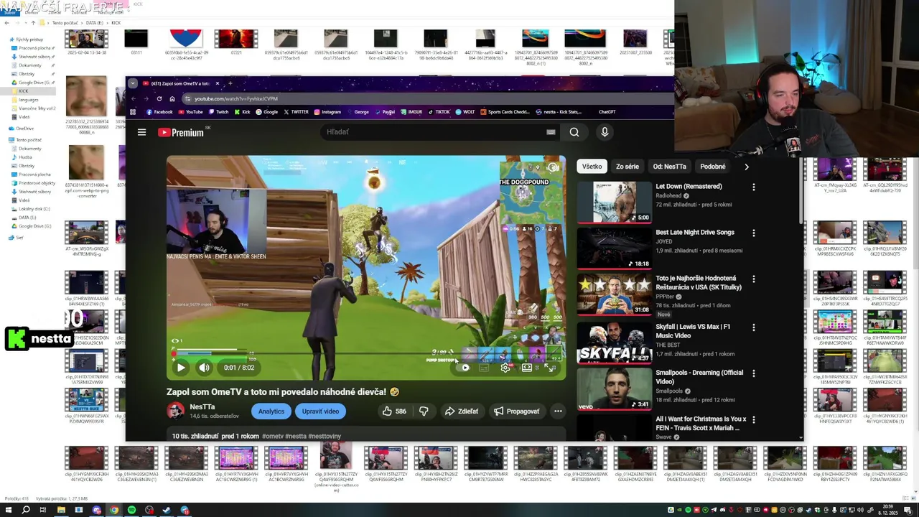Screen dimensions: 919x517
Task: Open video player settings gear
Action: [x=505, y=368]
